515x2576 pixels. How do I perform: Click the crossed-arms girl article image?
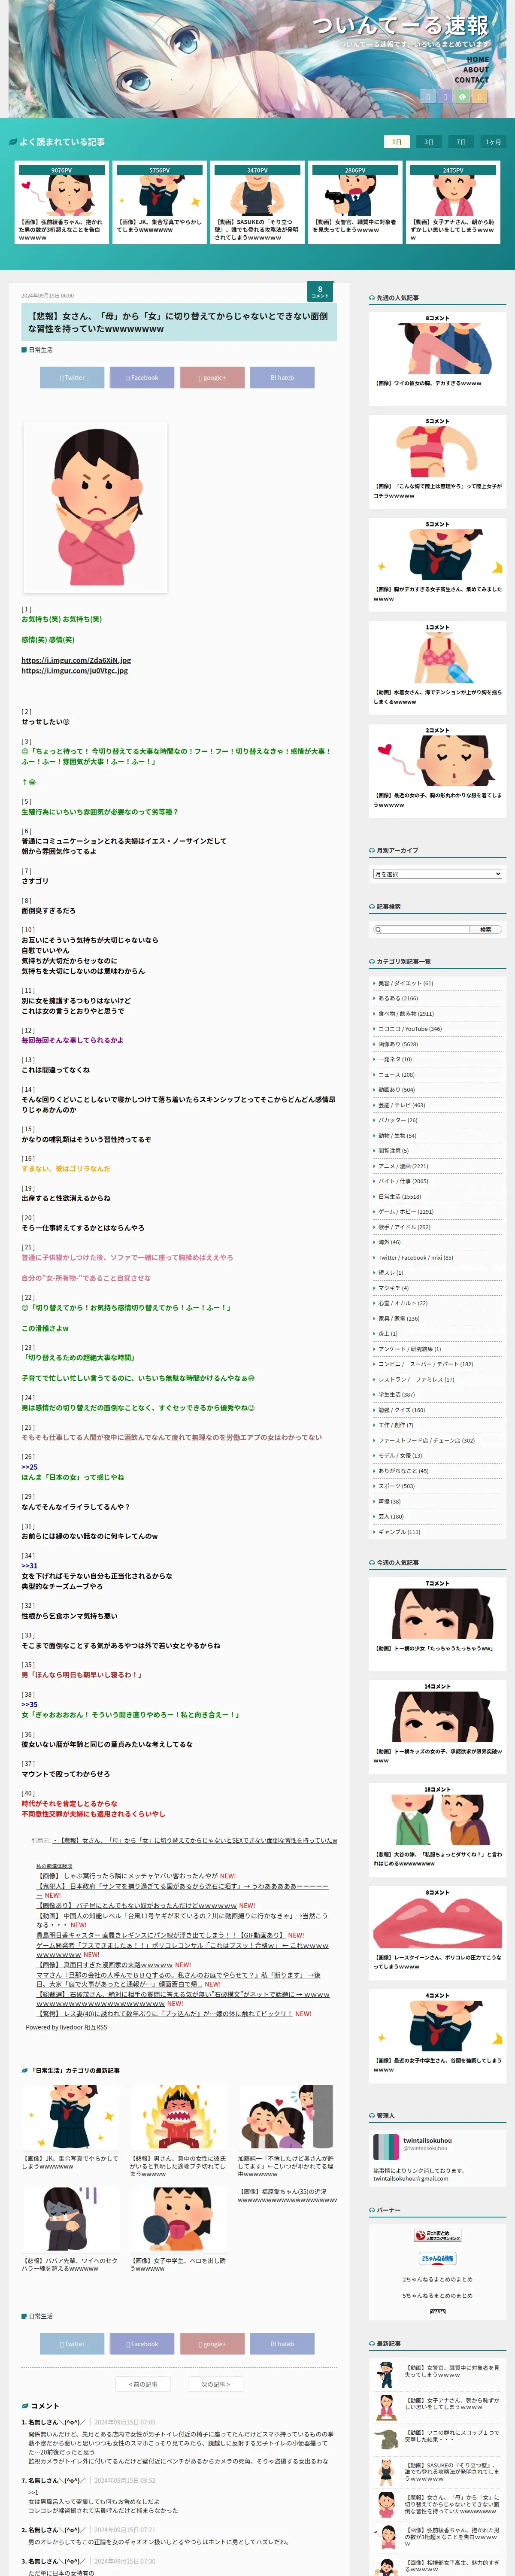(x=96, y=507)
